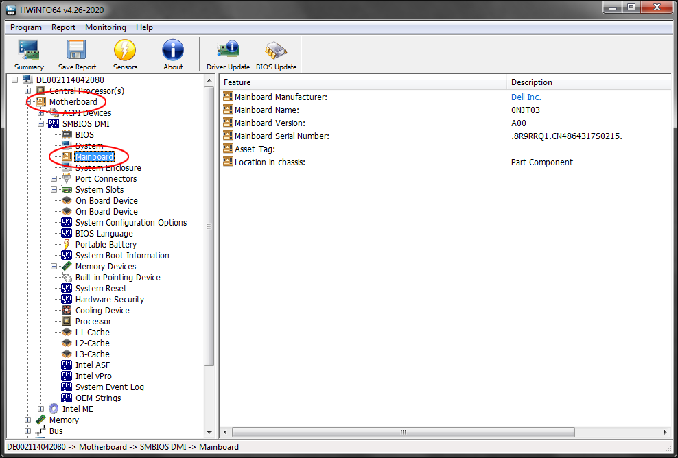678x458 pixels.
Task: Click the horizontal scrollbar right arrow
Action: [666, 432]
